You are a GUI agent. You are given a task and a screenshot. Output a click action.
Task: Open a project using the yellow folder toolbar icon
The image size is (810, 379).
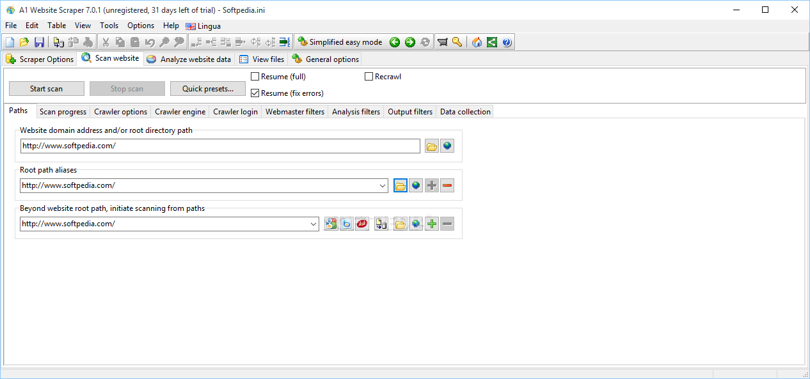point(24,42)
